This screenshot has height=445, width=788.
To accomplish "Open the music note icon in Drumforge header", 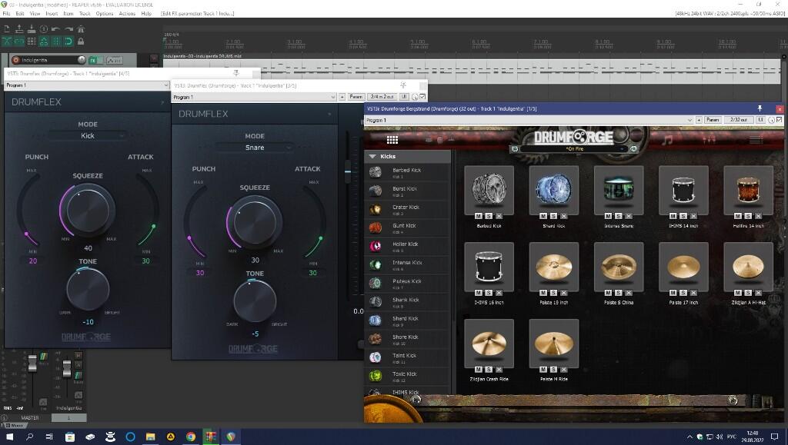I will click(667, 139).
